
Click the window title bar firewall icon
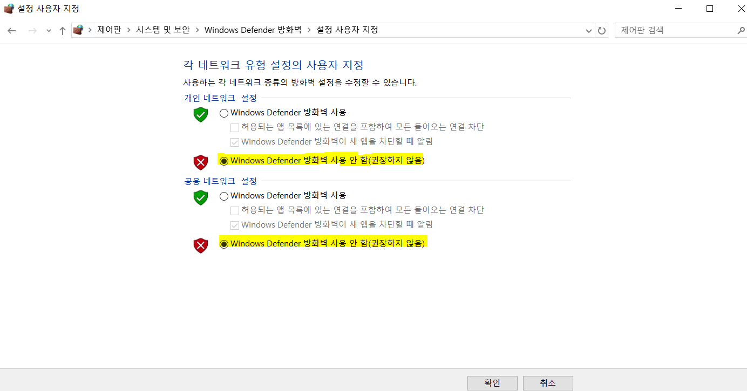coord(9,9)
